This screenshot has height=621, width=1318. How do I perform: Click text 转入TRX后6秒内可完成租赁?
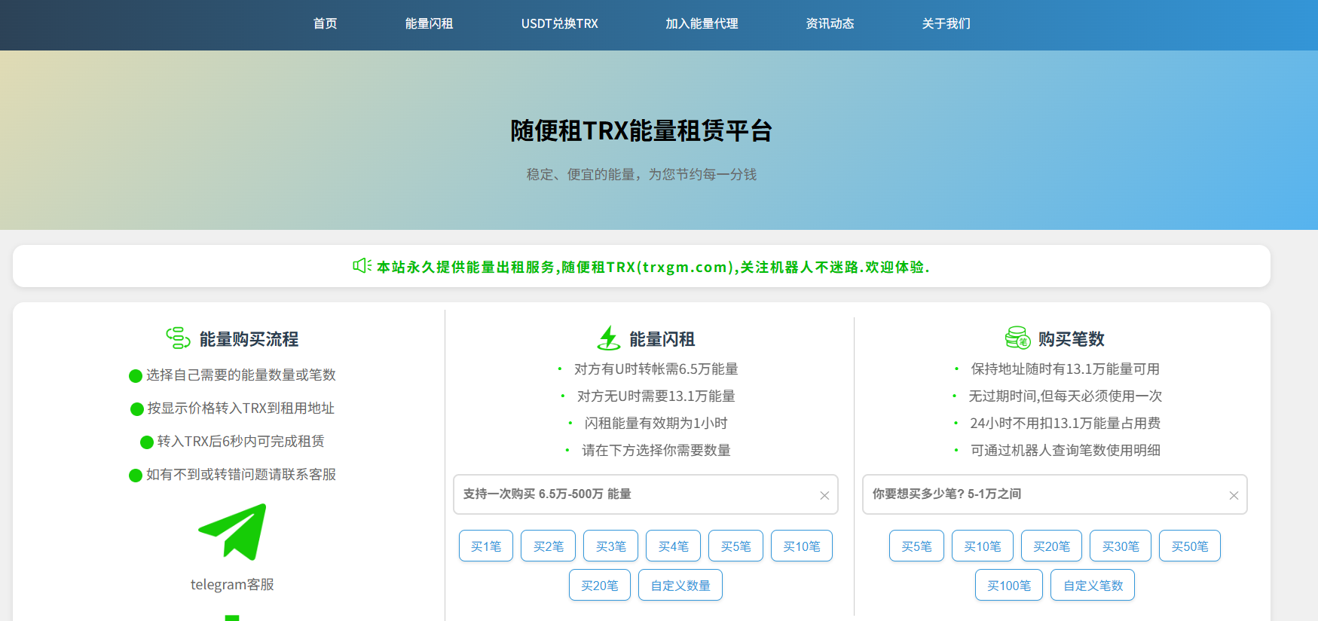tap(241, 441)
